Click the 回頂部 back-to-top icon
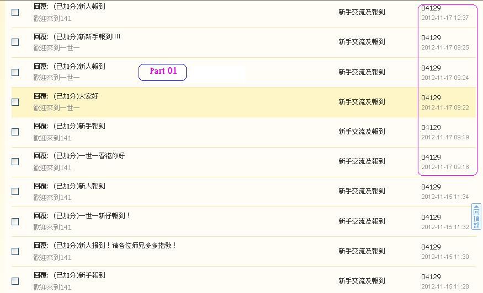The image size is (483, 293). [x=476, y=216]
